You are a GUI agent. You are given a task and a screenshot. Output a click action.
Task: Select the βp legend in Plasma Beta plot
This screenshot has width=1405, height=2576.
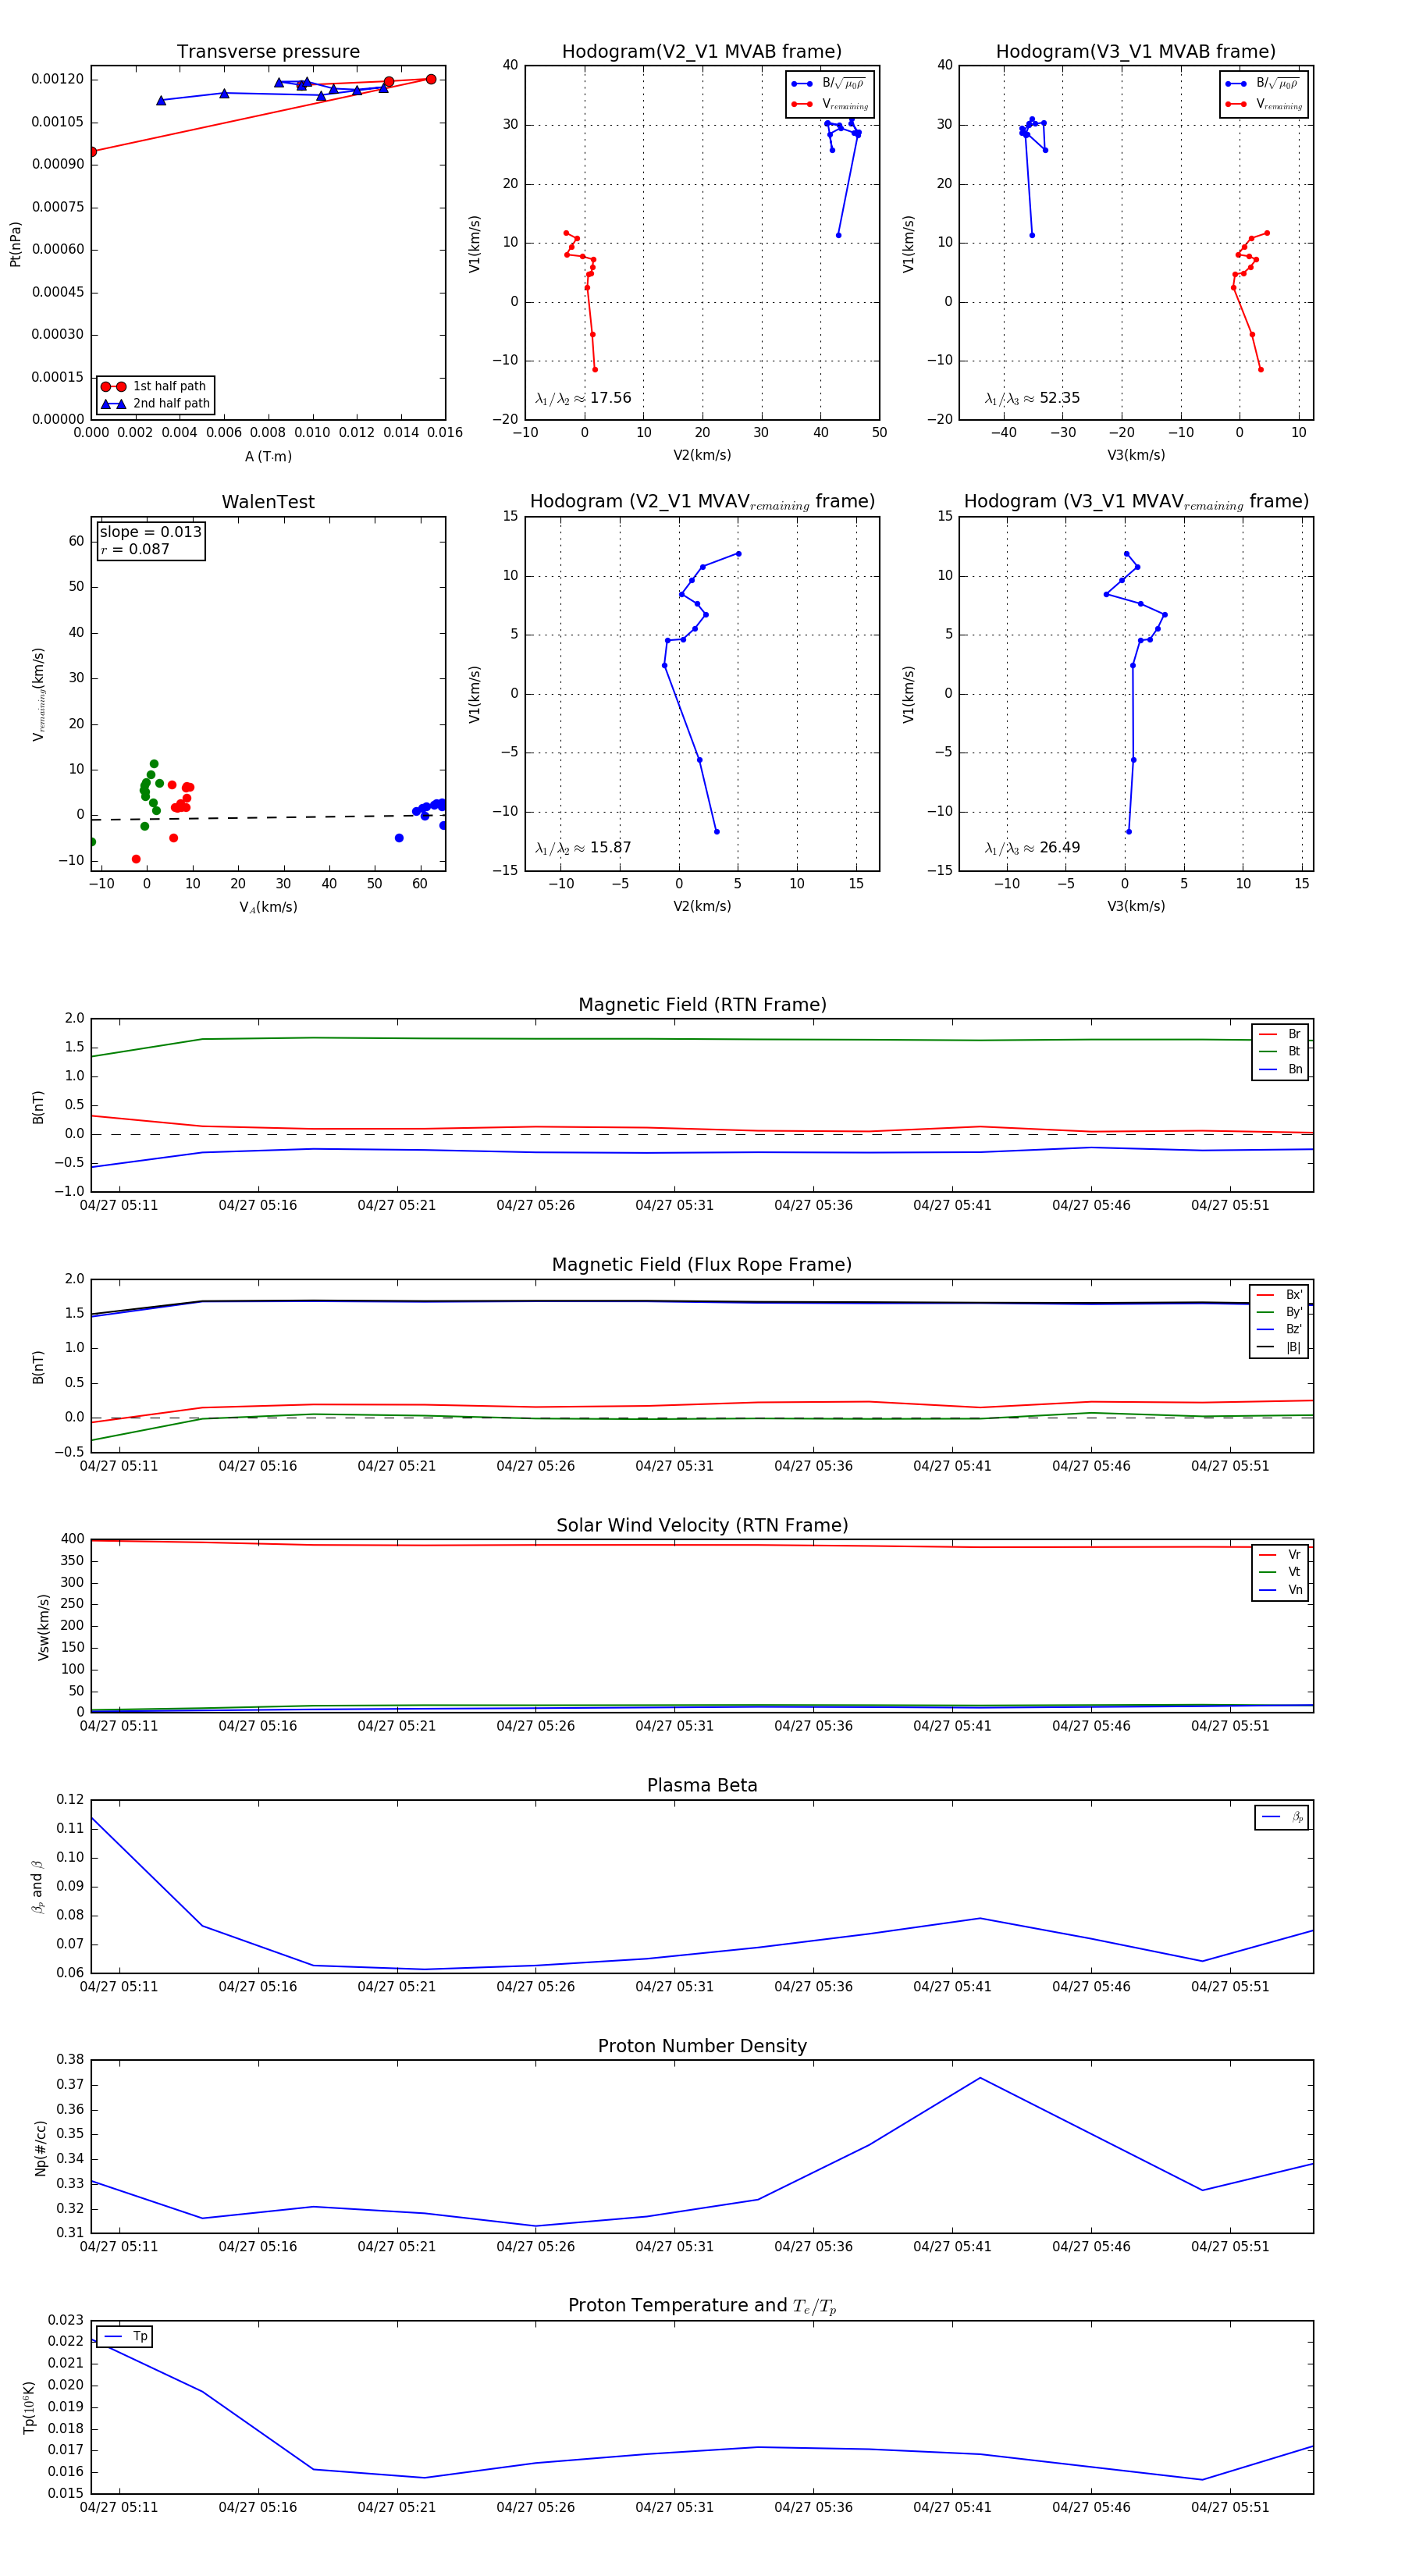[1282, 1817]
